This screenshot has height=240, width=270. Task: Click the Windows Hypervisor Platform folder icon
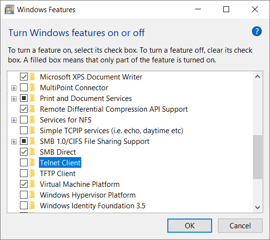(32, 195)
